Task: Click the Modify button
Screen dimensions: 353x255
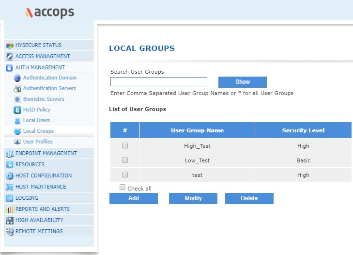Action: (193, 198)
